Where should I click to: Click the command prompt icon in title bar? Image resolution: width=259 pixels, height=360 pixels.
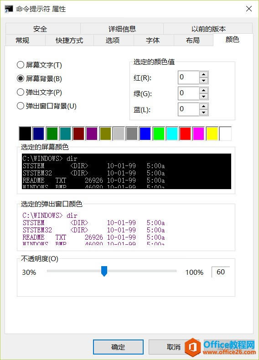pyautogui.click(x=9, y=9)
